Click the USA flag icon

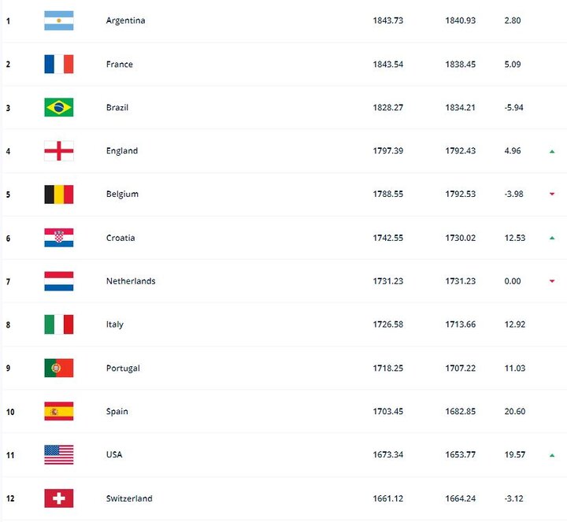coord(59,455)
